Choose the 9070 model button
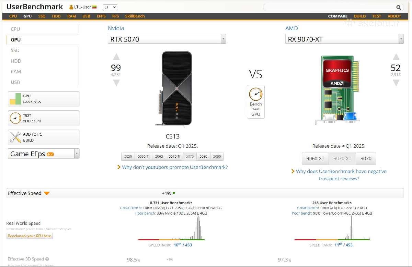Screen dimensions: 412x267 pos(366,158)
